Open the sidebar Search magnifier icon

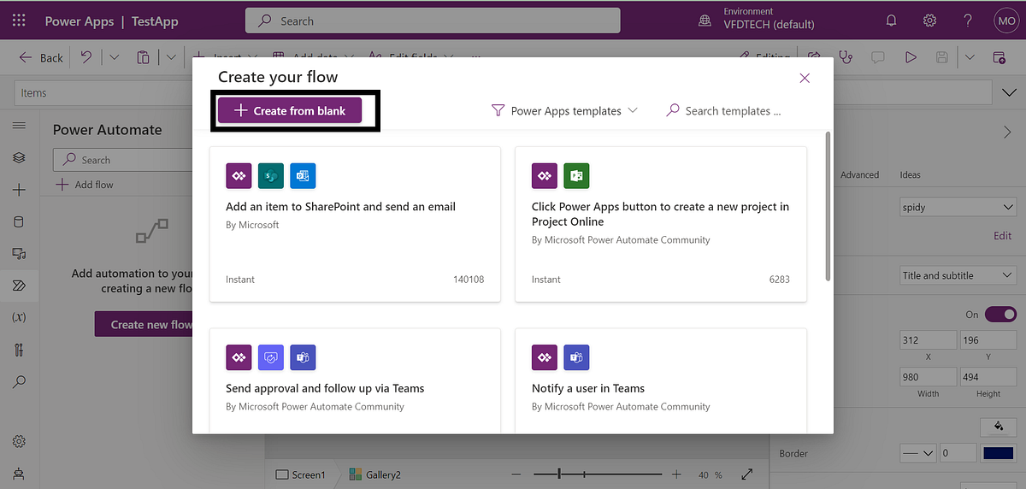click(19, 381)
